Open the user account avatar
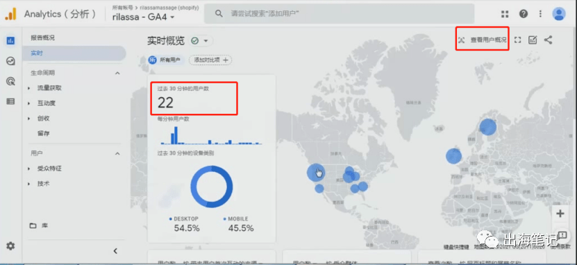 [x=559, y=14]
